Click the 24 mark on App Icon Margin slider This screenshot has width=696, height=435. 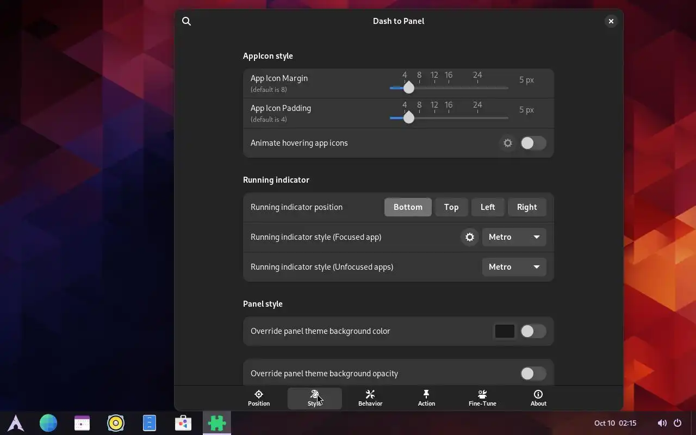(477, 76)
